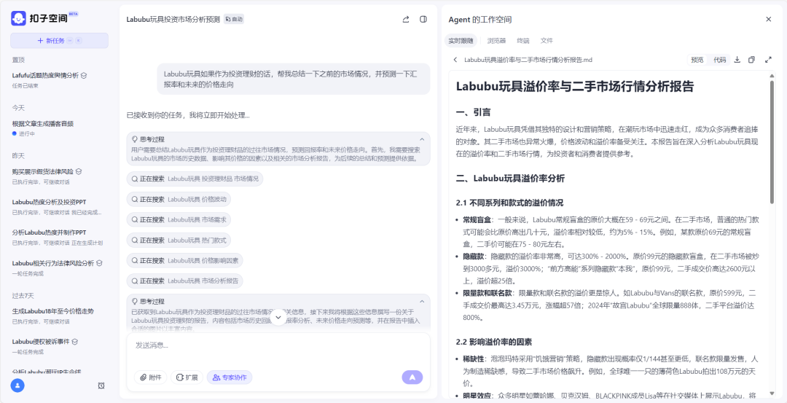
Task: Copy the report content with the copy icon
Action: (x=751, y=60)
